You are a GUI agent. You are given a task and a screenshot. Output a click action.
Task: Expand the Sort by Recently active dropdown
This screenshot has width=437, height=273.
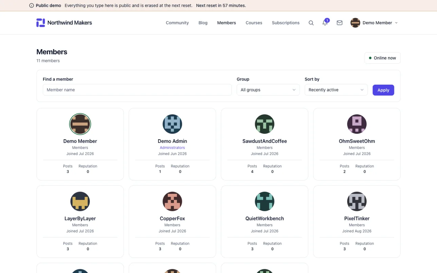(336, 90)
